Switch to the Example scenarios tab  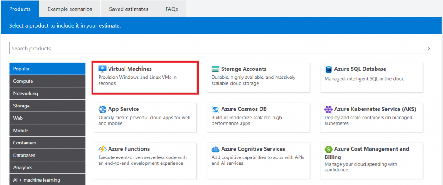(70, 9)
